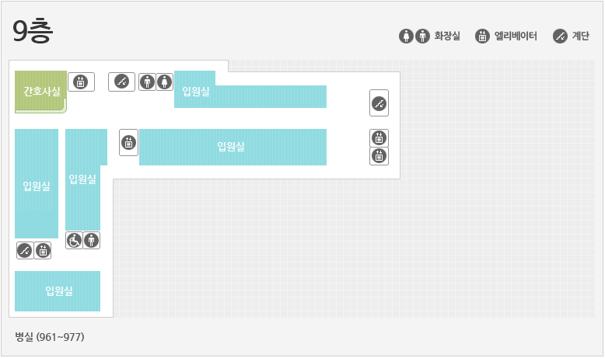The height and width of the screenshot is (358, 605).
Task: Click the wheelchair accessible restroom icon
Action: point(74,241)
